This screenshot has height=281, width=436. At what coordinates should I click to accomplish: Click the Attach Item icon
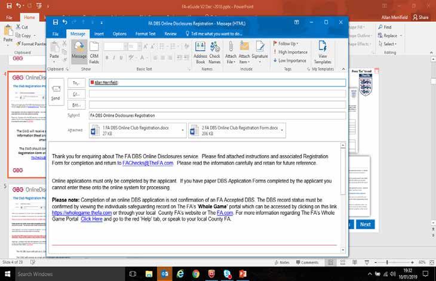[x=244, y=46]
